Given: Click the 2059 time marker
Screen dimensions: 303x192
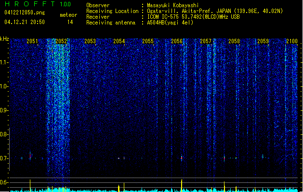Looking at the screenshot, I should click(263, 41).
